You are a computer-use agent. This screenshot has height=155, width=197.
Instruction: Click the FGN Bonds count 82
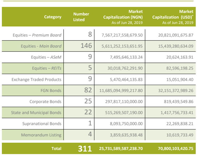pyautogui.click(x=88, y=90)
